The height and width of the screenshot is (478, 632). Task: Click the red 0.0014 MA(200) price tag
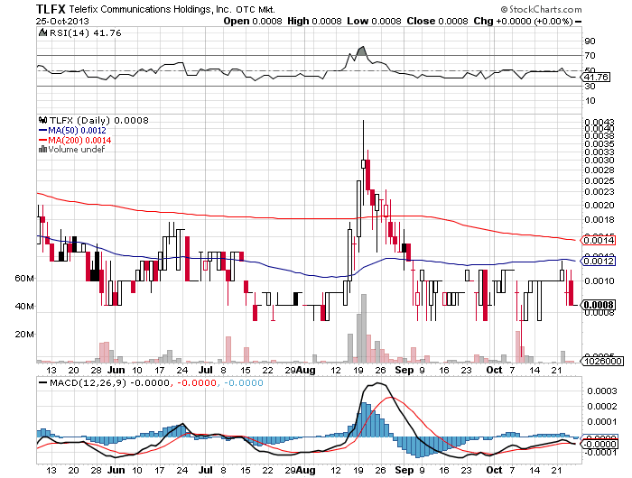[x=599, y=241]
